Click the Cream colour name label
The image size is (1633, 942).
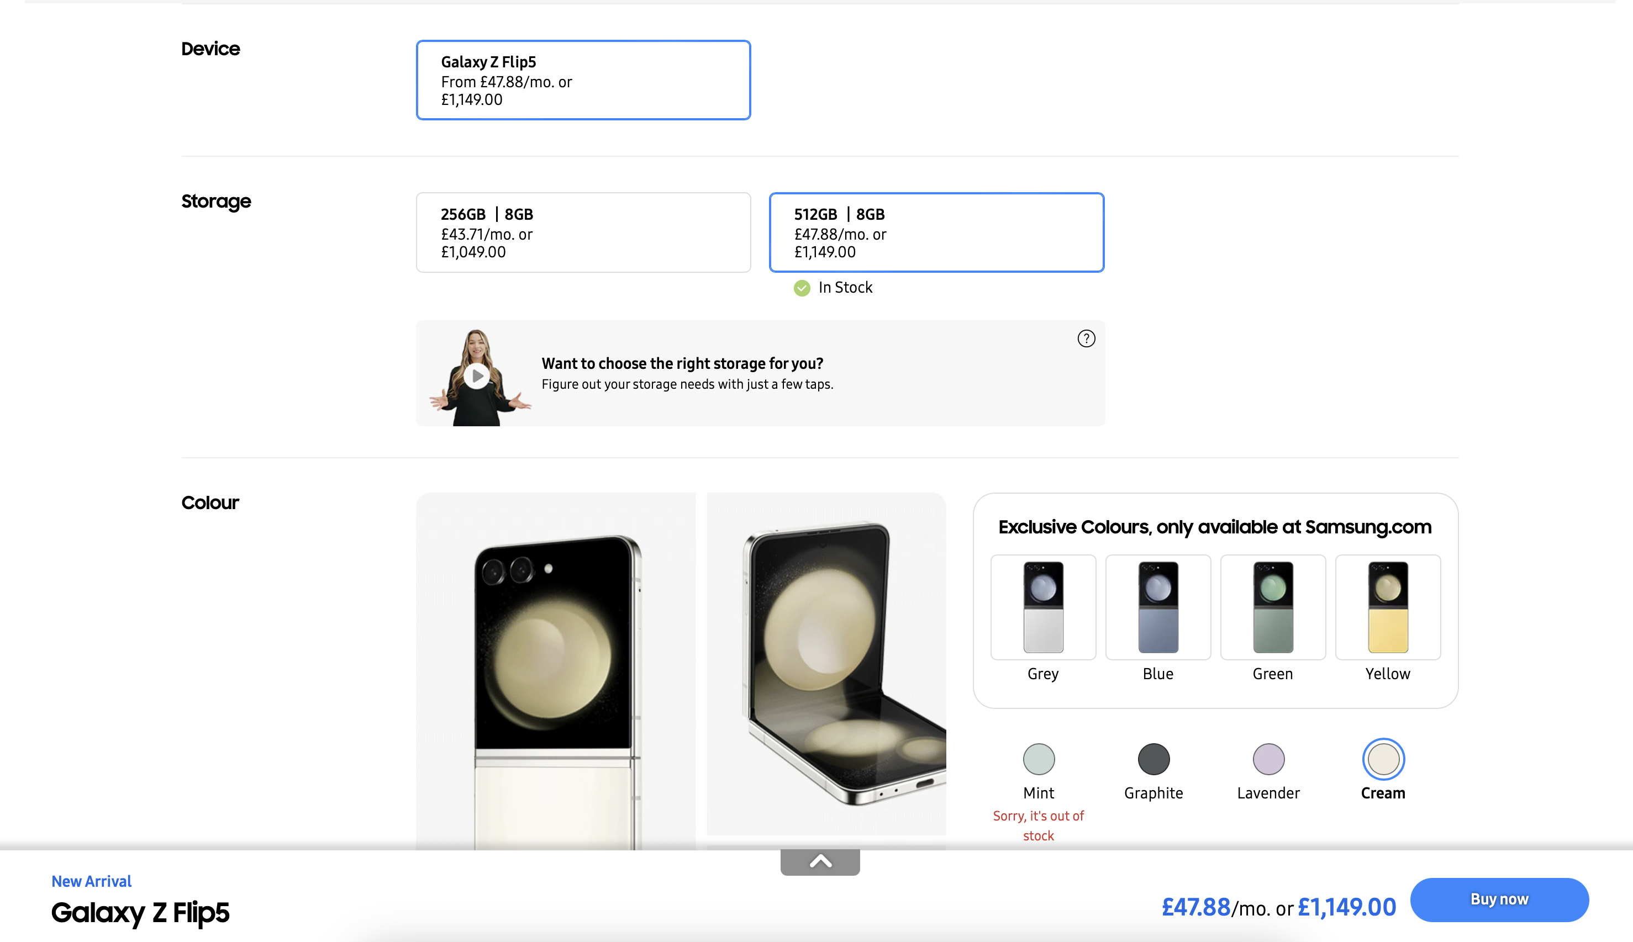coord(1383,793)
